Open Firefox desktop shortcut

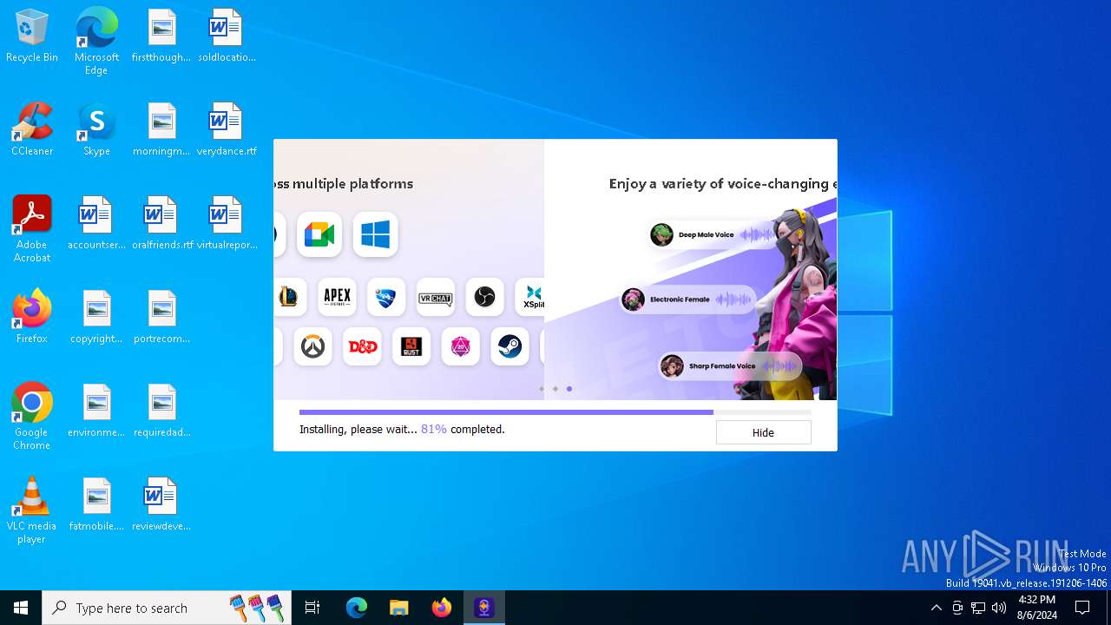(x=32, y=317)
